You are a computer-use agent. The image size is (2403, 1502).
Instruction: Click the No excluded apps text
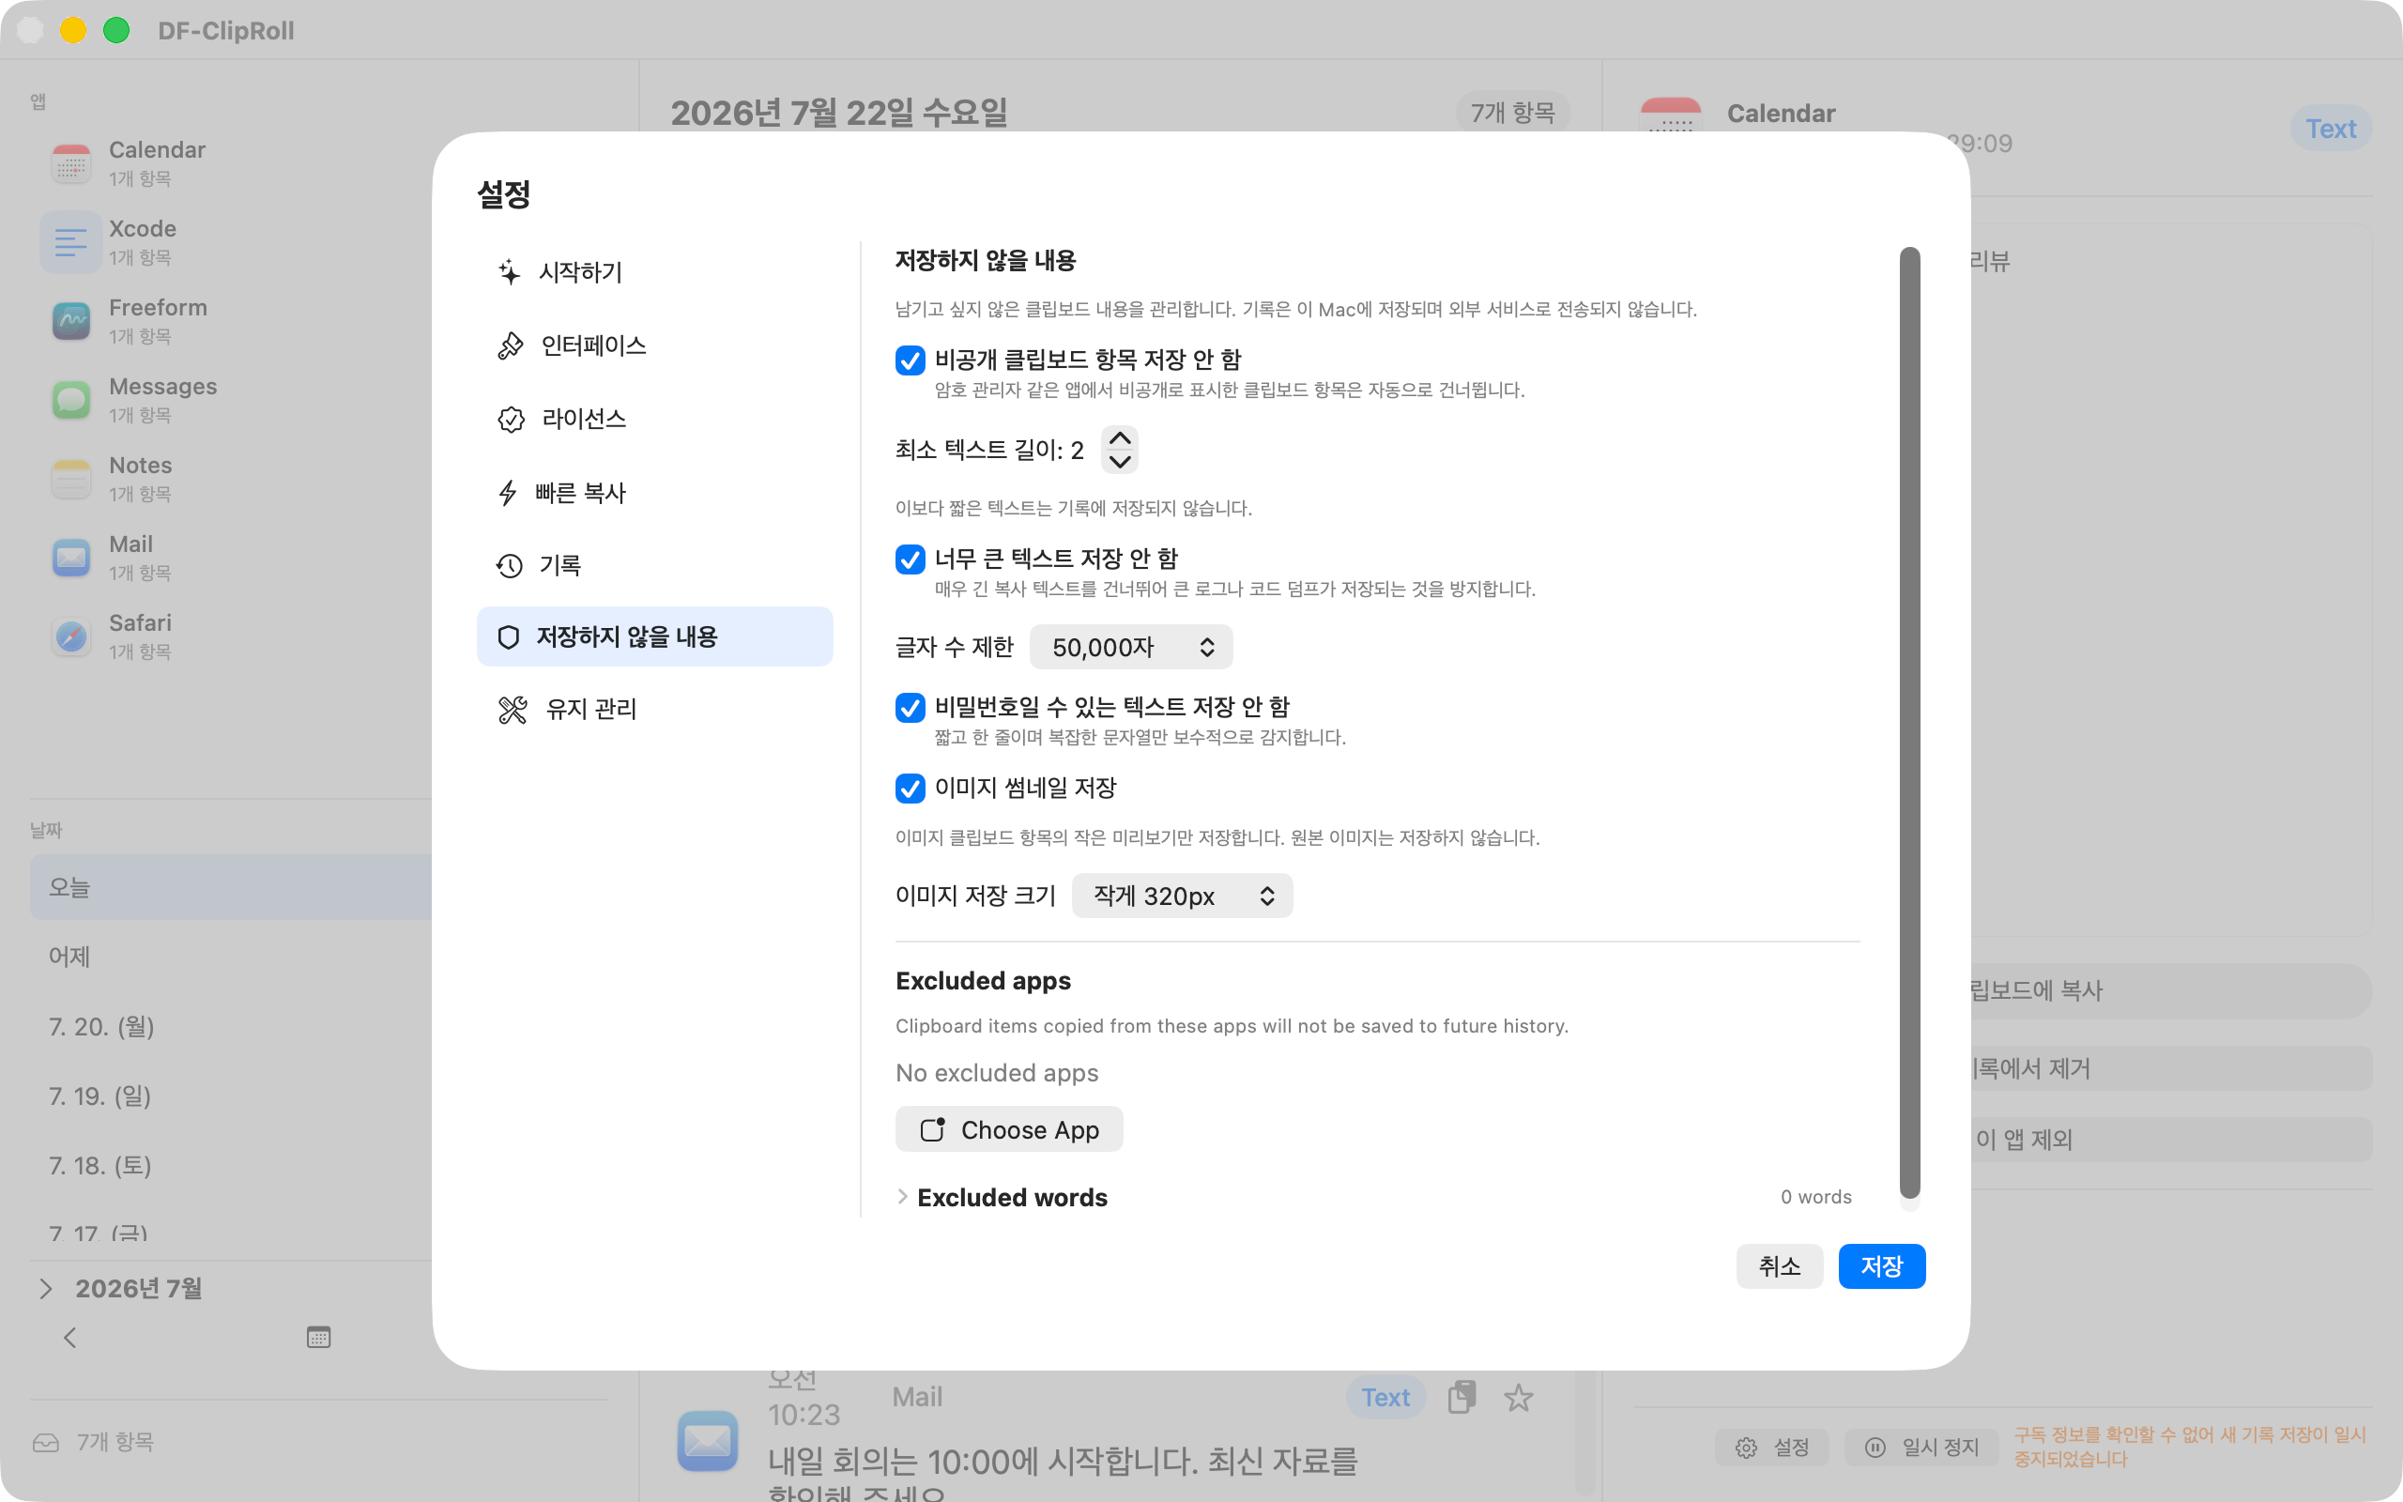pyautogui.click(x=997, y=1073)
